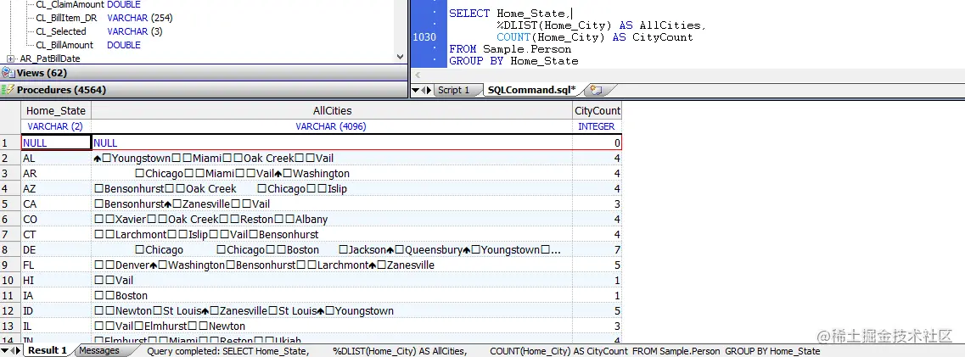Screen dimensions: 965x357
Task: Select AllCities cell with Xavier and Albany
Action: point(332,220)
